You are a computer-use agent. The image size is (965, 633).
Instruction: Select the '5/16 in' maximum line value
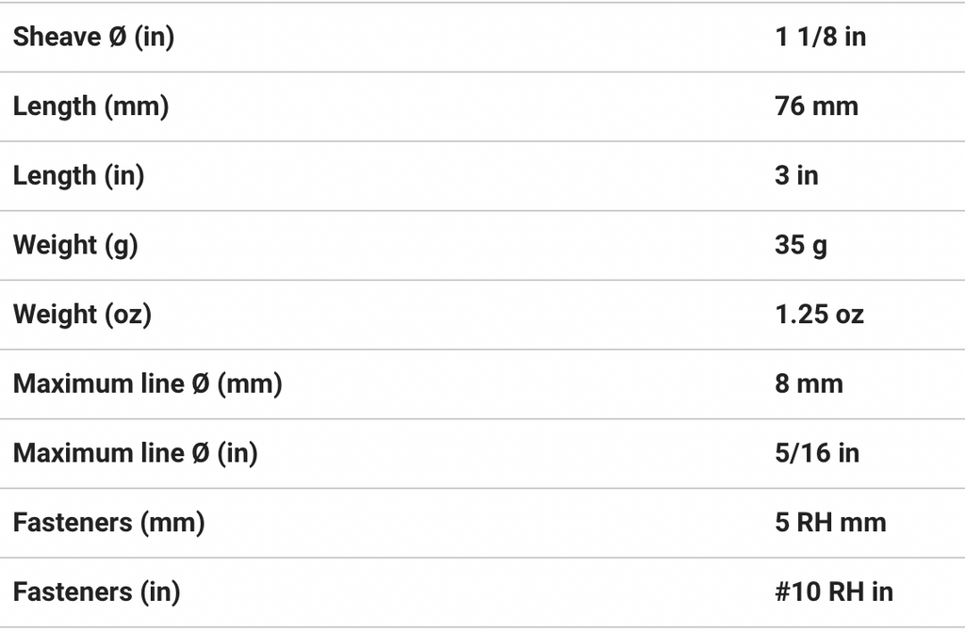click(817, 453)
